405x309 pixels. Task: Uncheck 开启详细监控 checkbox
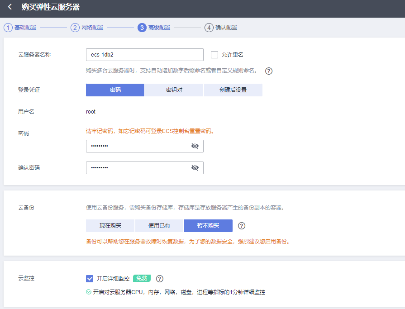tap(90, 279)
